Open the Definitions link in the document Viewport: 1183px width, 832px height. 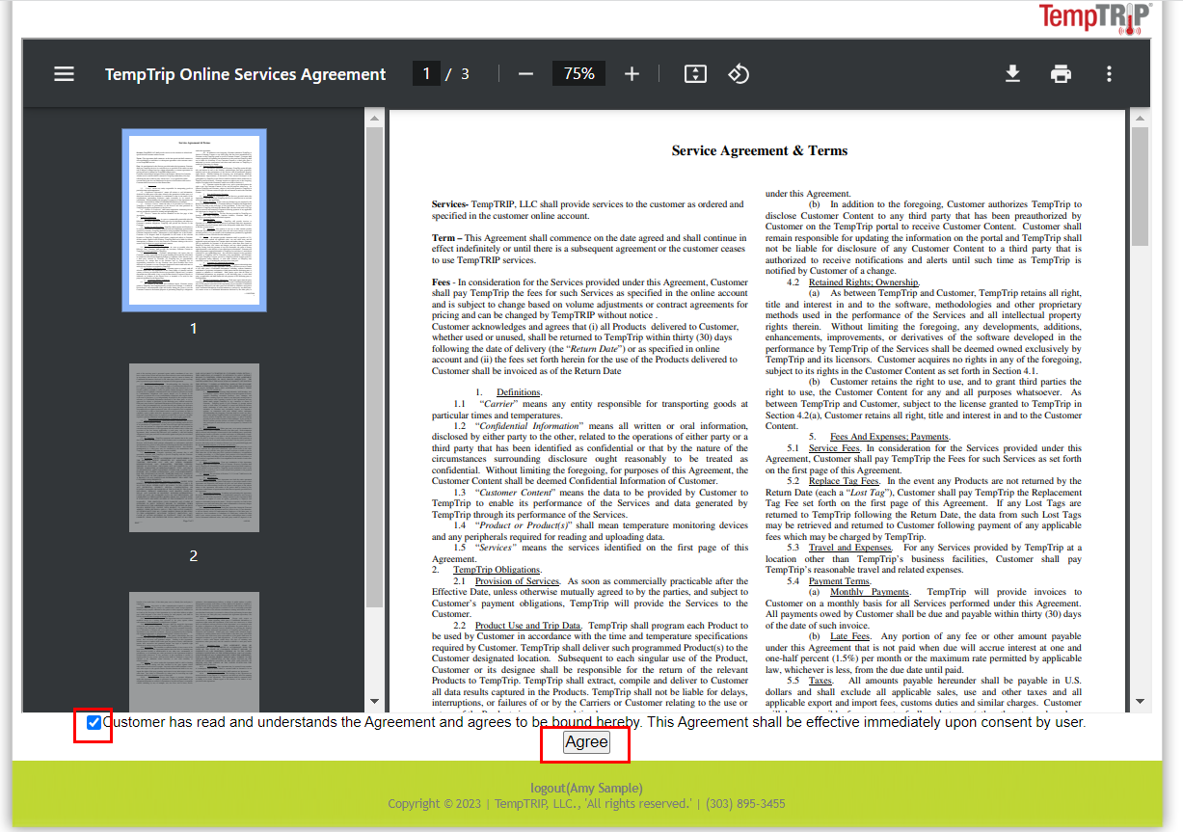[518, 391]
